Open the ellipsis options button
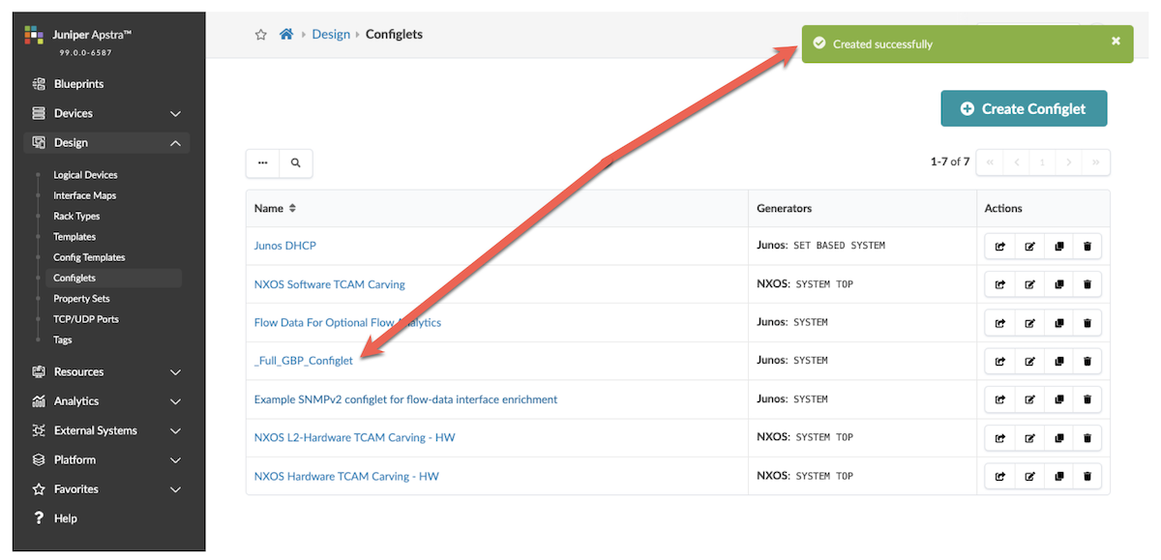 click(x=263, y=163)
